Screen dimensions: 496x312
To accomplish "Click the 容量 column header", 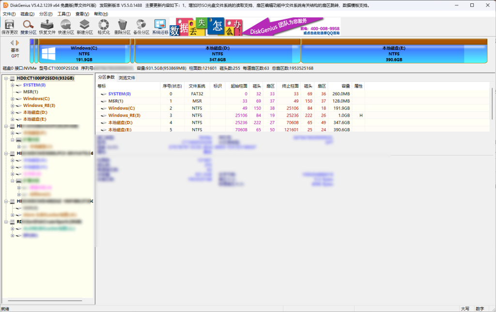I will [x=341, y=86].
